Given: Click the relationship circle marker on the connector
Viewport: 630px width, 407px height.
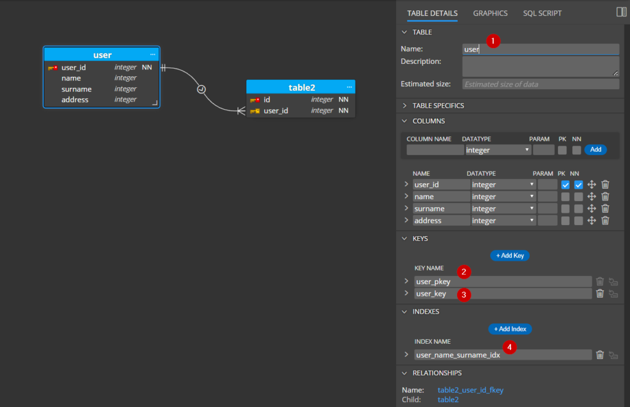Looking at the screenshot, I should coord(201,89).
